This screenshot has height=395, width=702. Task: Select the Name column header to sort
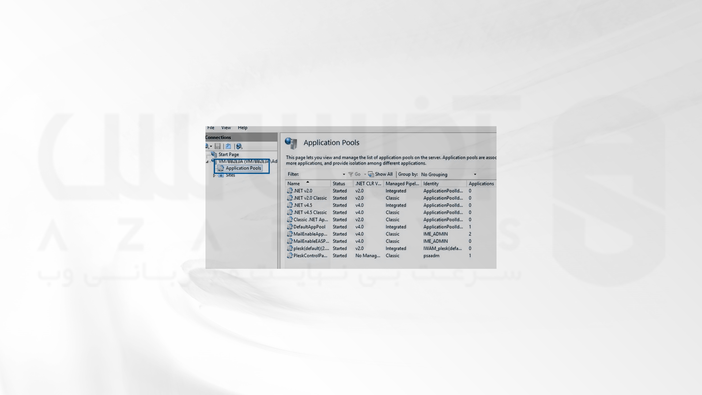click(x=295, y=183)
